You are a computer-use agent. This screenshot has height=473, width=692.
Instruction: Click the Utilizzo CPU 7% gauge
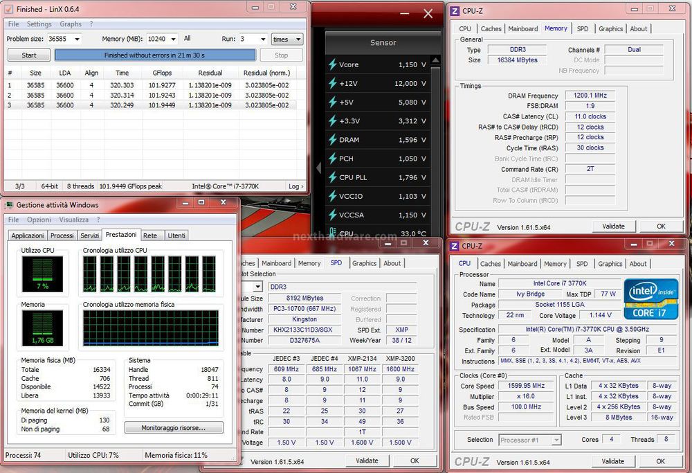[x=42, y=274]
